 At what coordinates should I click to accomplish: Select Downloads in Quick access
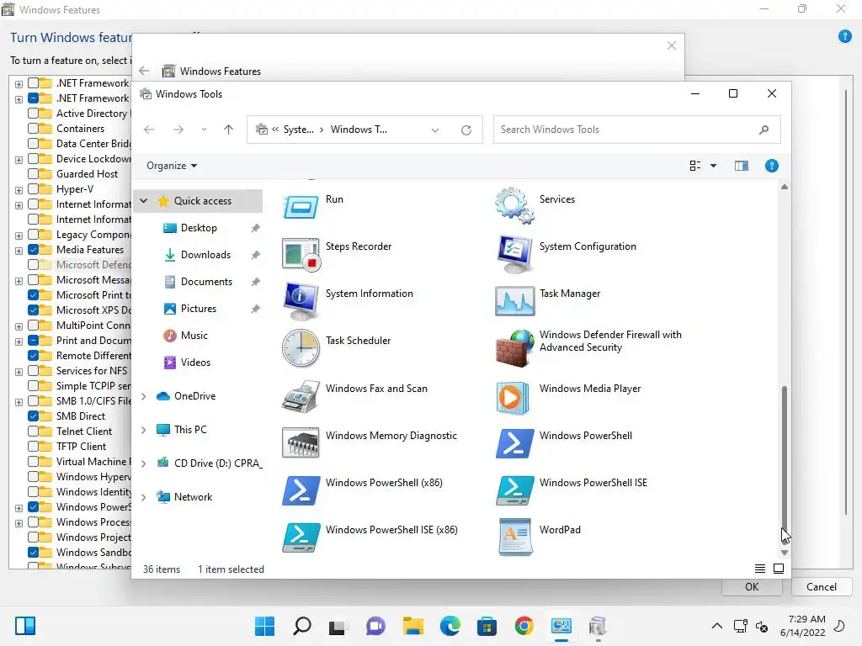205,255
